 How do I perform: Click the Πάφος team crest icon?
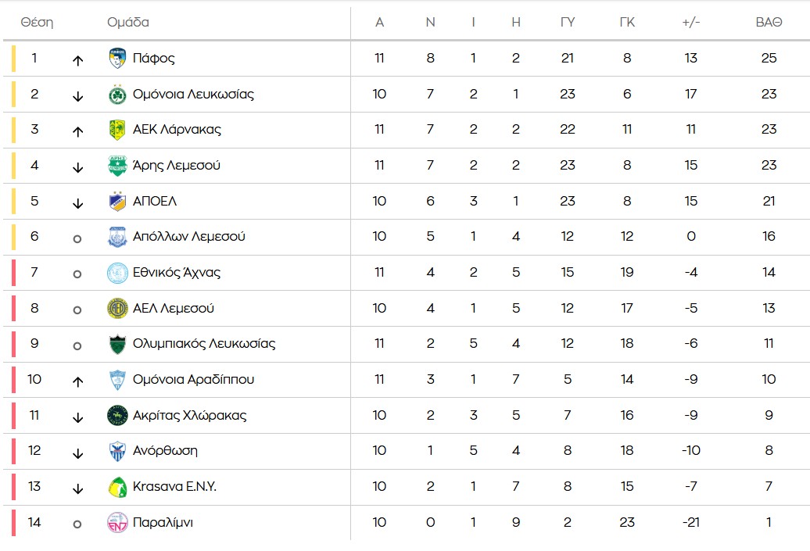[117, 59]
